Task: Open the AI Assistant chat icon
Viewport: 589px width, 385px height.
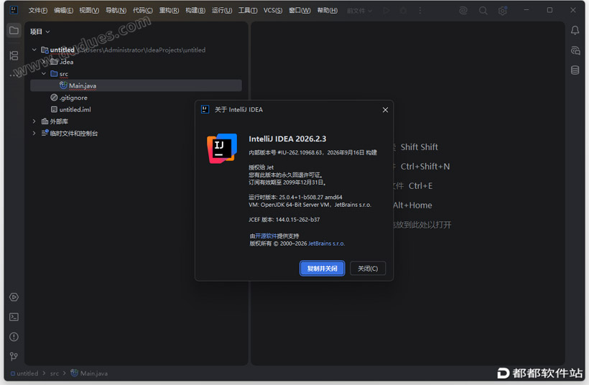Action: pos(575,50)
